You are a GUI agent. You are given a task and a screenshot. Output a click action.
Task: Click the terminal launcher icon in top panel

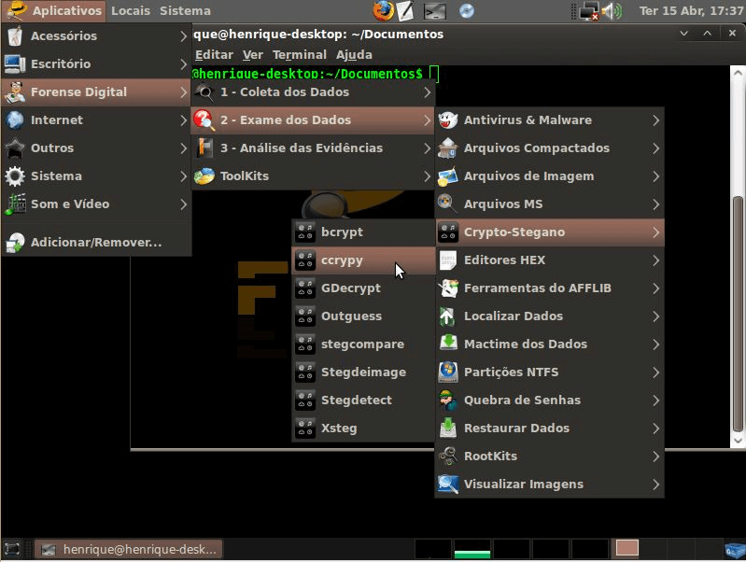435,11
